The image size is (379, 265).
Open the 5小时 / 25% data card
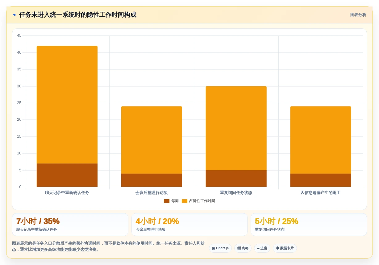[x=309, y=225]
